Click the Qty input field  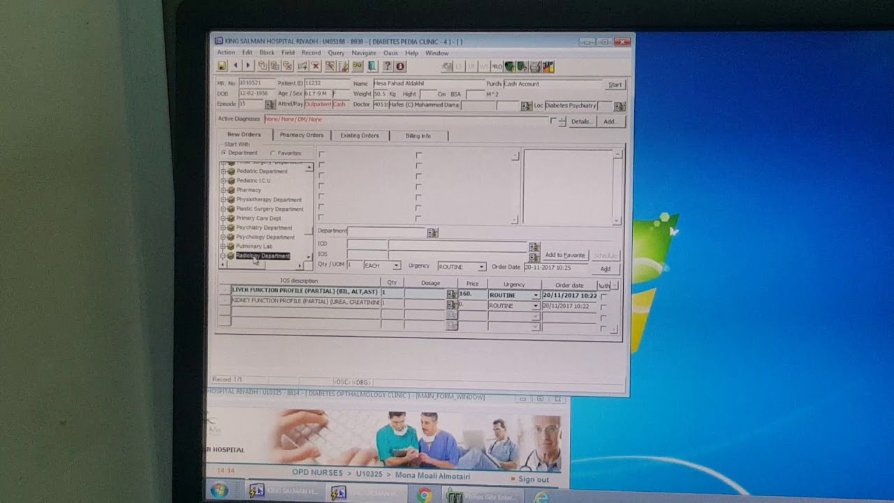pos(354,266)
